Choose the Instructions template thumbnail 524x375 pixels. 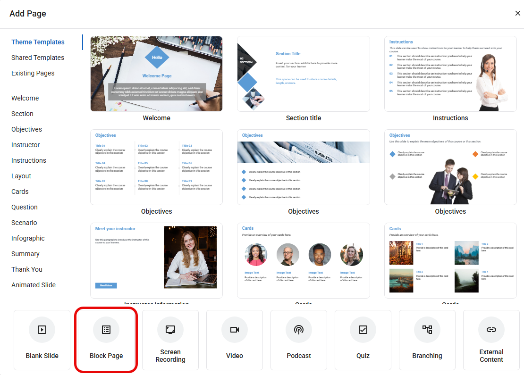tap(450, 74)
